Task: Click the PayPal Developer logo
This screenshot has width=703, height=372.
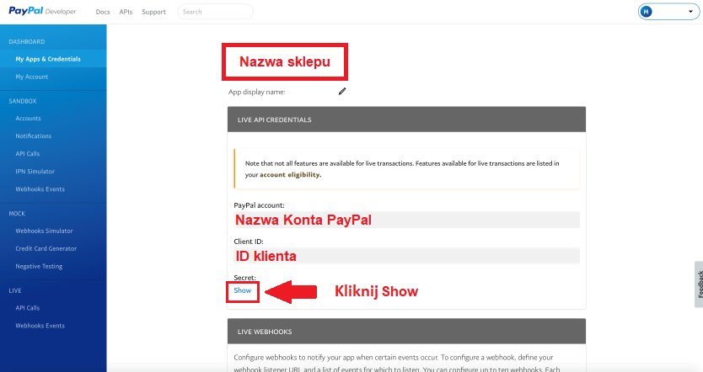Action: [x=43, y=11]
